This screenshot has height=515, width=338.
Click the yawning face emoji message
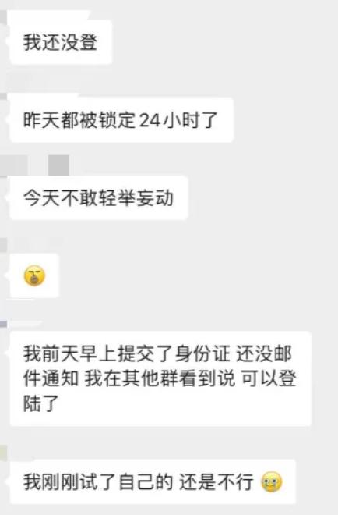pos(34,276)
